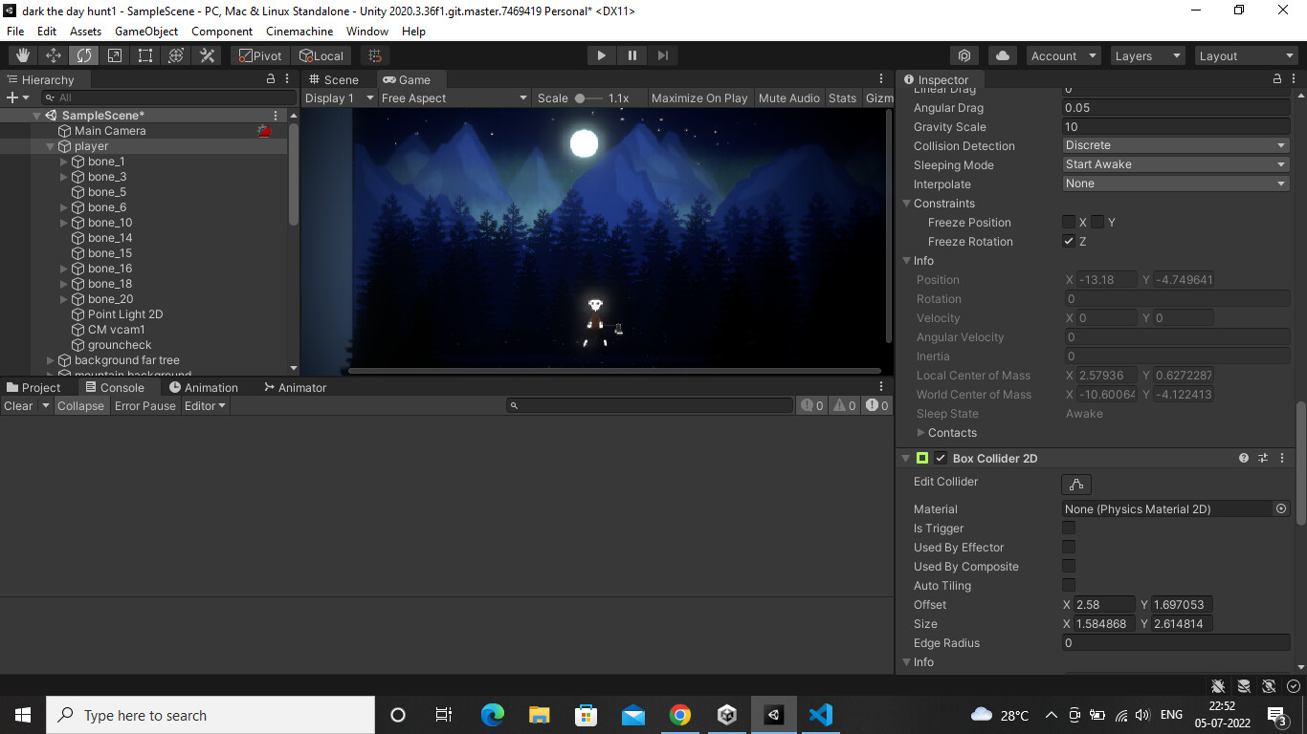Open Sleeping Mode dropdown
The height and width of the screenshot is (734, 1307).
1176,164
